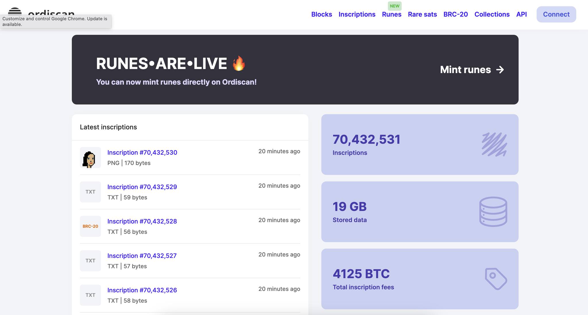Open Inscription #70,432,528
The width and height of the screenshot is (588, 315).
pos(142,221)
